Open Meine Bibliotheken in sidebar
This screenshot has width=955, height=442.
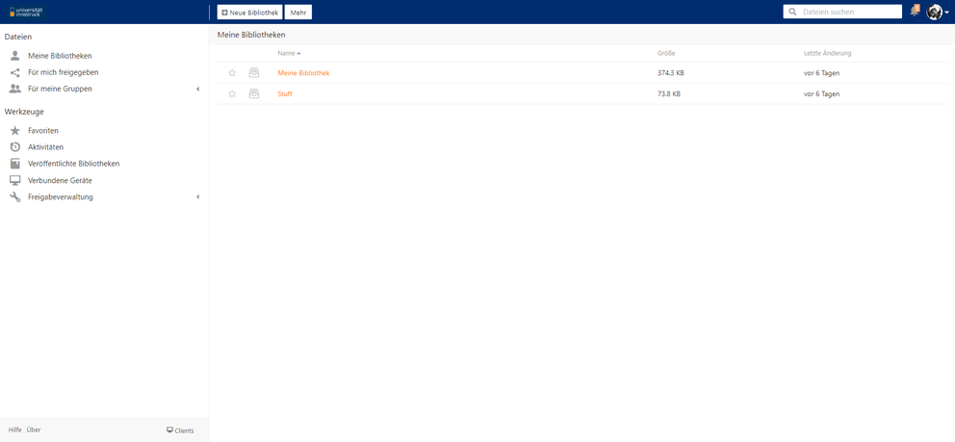click(60, 56)
